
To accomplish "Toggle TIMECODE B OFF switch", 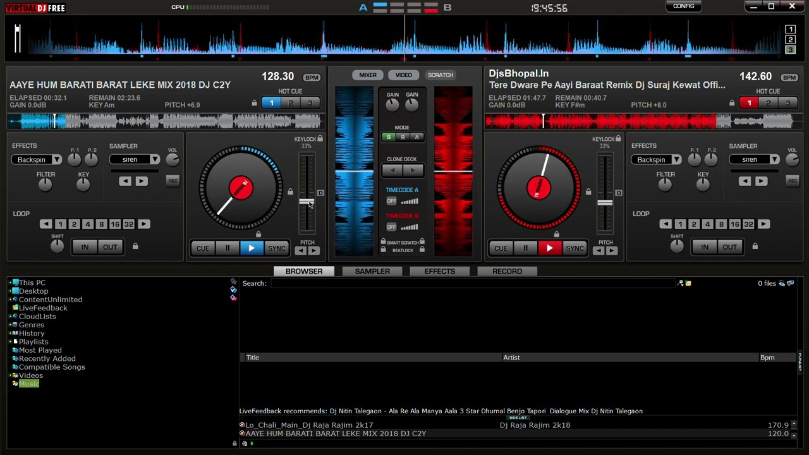I will [391, 227].
